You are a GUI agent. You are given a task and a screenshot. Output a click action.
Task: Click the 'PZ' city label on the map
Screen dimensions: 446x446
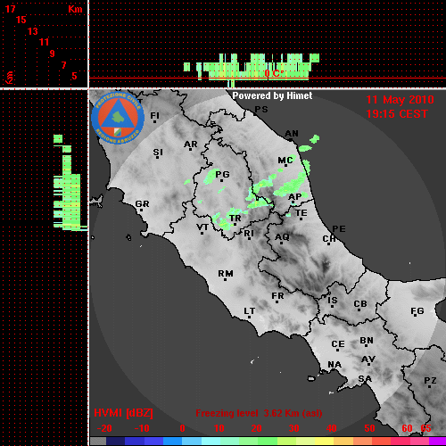430,380
